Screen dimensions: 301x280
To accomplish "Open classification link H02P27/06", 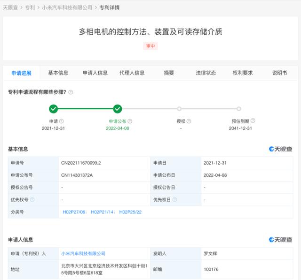I will coord(74,212).
